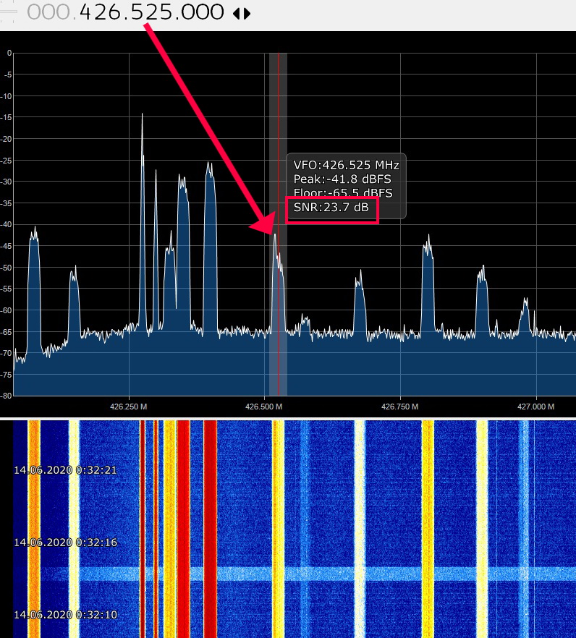This screenshot has width=576, height=638.
Task: Click the '14.06.2020 0:32:10' waterfall timestamp
Action: tap(66, 614)
